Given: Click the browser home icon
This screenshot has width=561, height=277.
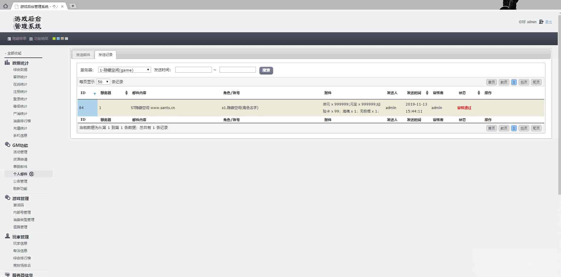Looking at the screenshot, I should tap(6, 6).
